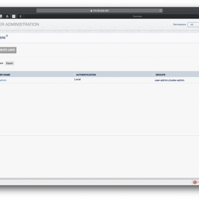Select the Local authentication cell

[x=78, y=79]
